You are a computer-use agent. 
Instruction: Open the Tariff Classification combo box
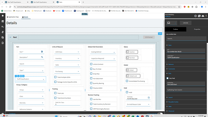tap(30, 79)
